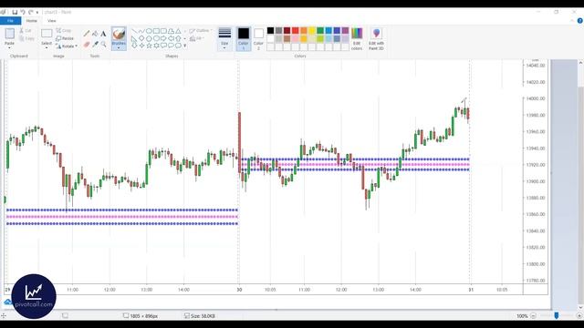Open the Rotate dropdown

67,46
